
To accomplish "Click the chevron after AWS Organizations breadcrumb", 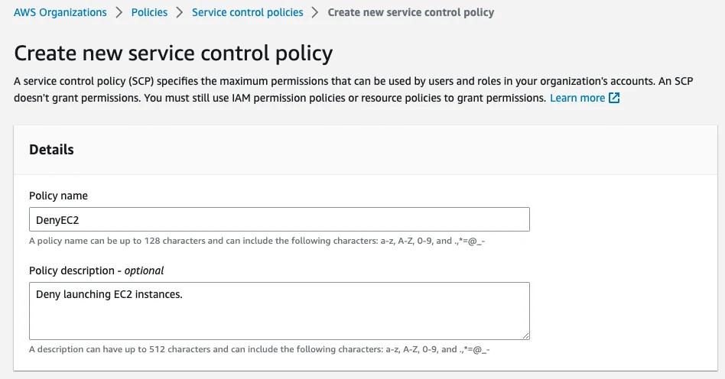I will click(119, 12).
